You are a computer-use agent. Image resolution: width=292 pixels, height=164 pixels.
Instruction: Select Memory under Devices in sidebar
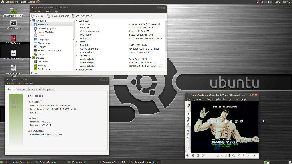(42, 65)
